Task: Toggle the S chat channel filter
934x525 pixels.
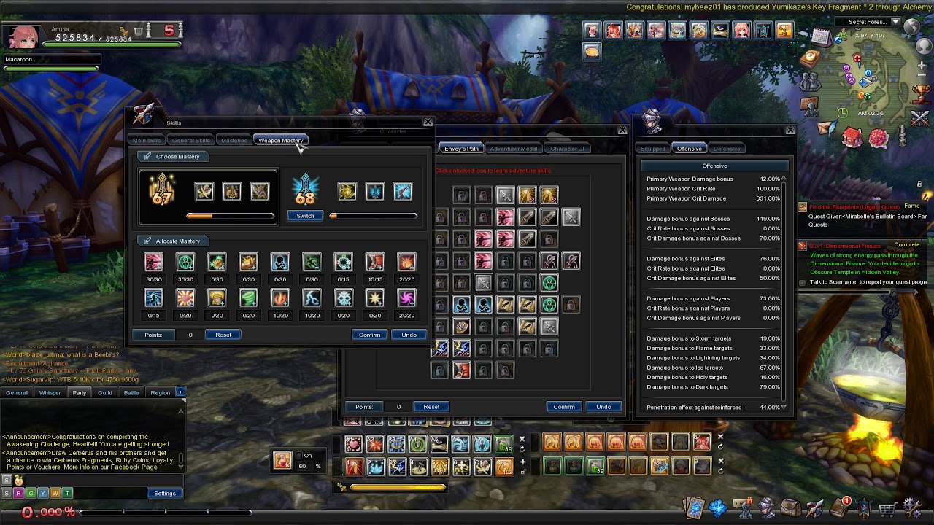Action: [7, 493]
